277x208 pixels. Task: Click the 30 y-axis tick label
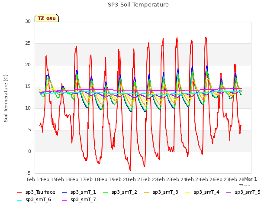tap(28, 22)
